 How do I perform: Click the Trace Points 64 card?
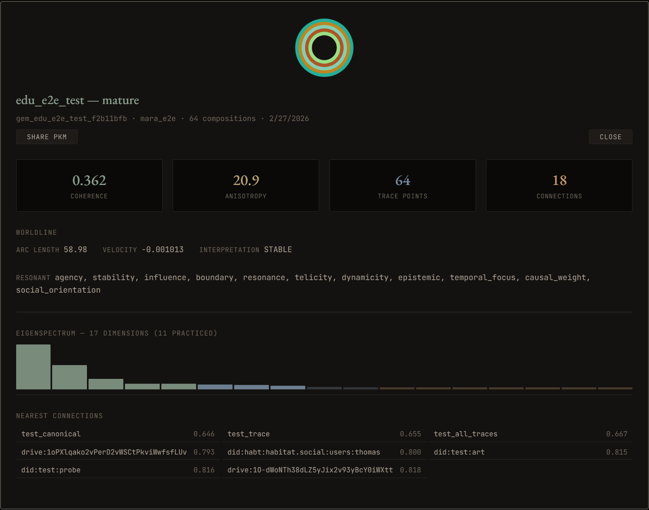click(x=402, y=185)
